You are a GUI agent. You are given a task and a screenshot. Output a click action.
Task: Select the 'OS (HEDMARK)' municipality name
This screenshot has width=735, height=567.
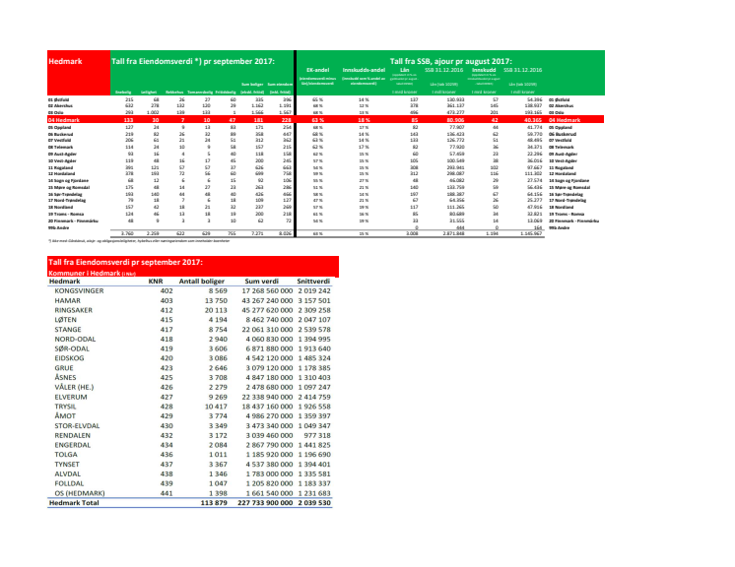pos(80,493)
